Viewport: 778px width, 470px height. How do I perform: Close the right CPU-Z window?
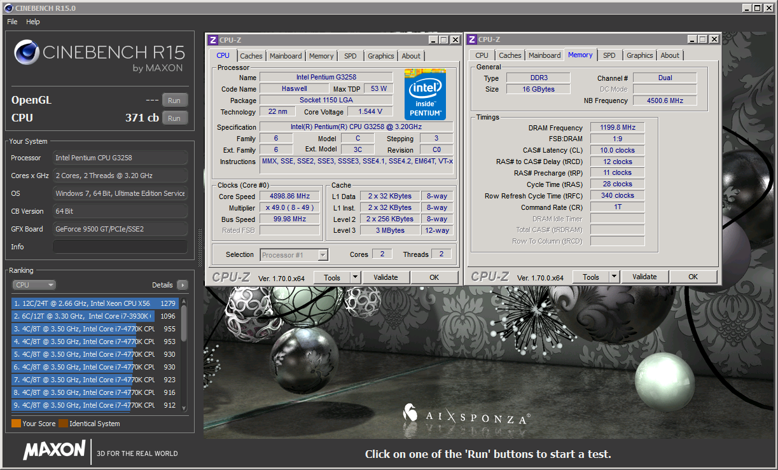(x=714, y=39)
